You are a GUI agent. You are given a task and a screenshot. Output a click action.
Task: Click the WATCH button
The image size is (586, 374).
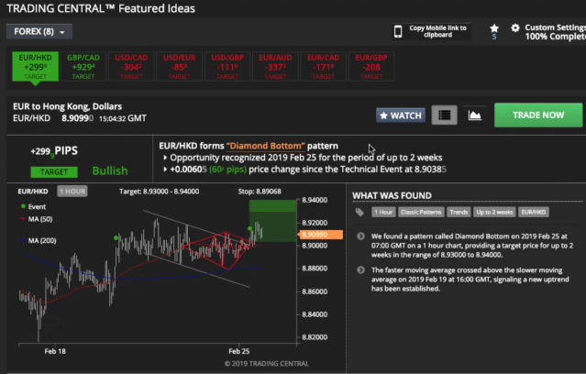(401, 115)
